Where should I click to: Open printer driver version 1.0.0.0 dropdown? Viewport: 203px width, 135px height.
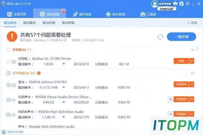[64, 64]
